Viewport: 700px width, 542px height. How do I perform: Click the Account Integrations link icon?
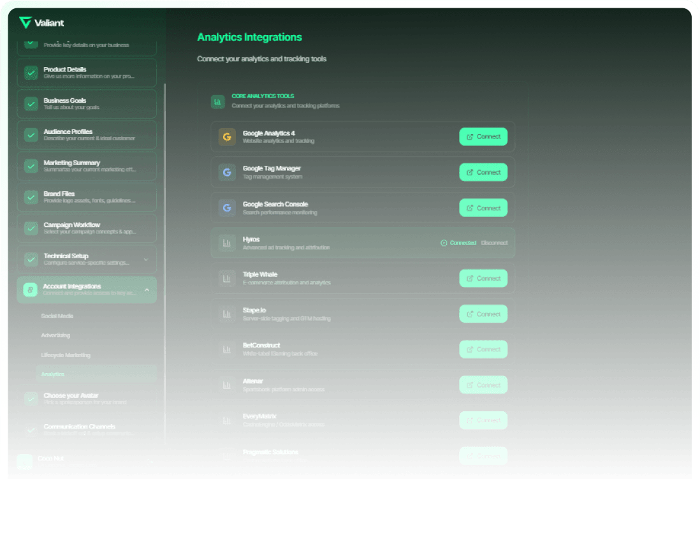(x=31, y=289)
